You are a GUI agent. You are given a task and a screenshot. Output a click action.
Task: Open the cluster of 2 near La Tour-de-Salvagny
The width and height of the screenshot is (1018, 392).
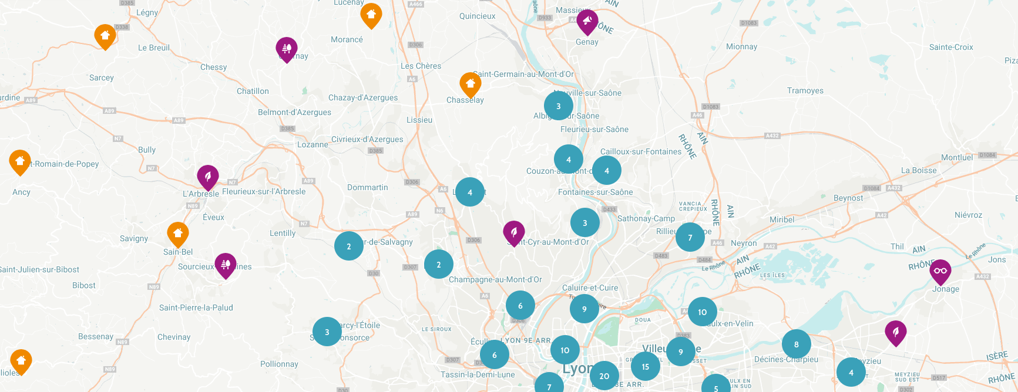tap(349, 246)
